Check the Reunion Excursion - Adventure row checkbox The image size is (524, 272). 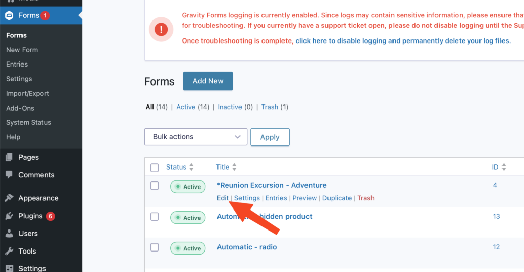155,185
